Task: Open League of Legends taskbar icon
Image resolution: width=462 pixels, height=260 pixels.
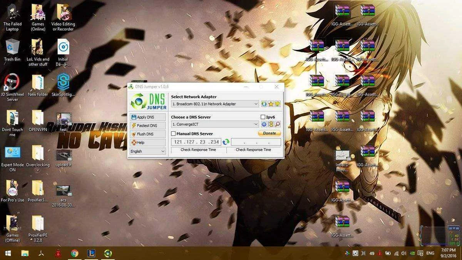Action: pos(91,253)
